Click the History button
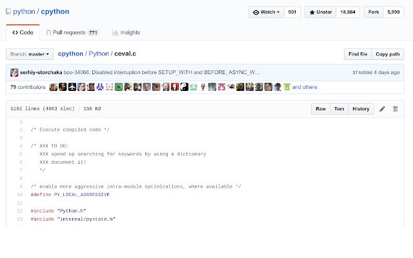This screenshot has width=413, height=258. click(361, 109)
